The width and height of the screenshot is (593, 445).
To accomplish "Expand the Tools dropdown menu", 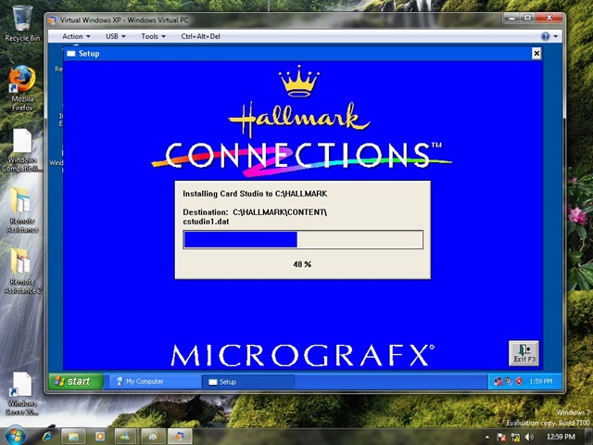I will (153, 36).
